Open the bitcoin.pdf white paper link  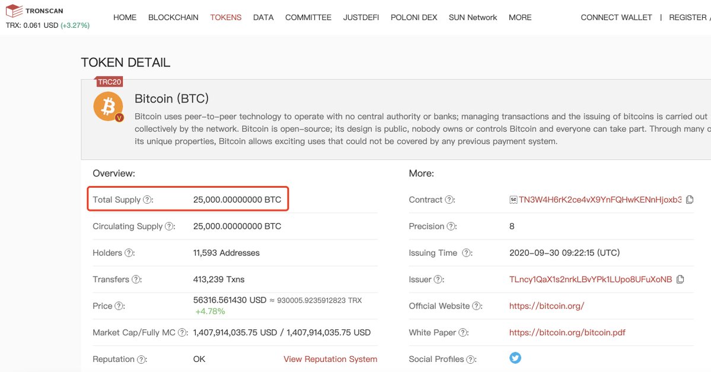(567, 332)
